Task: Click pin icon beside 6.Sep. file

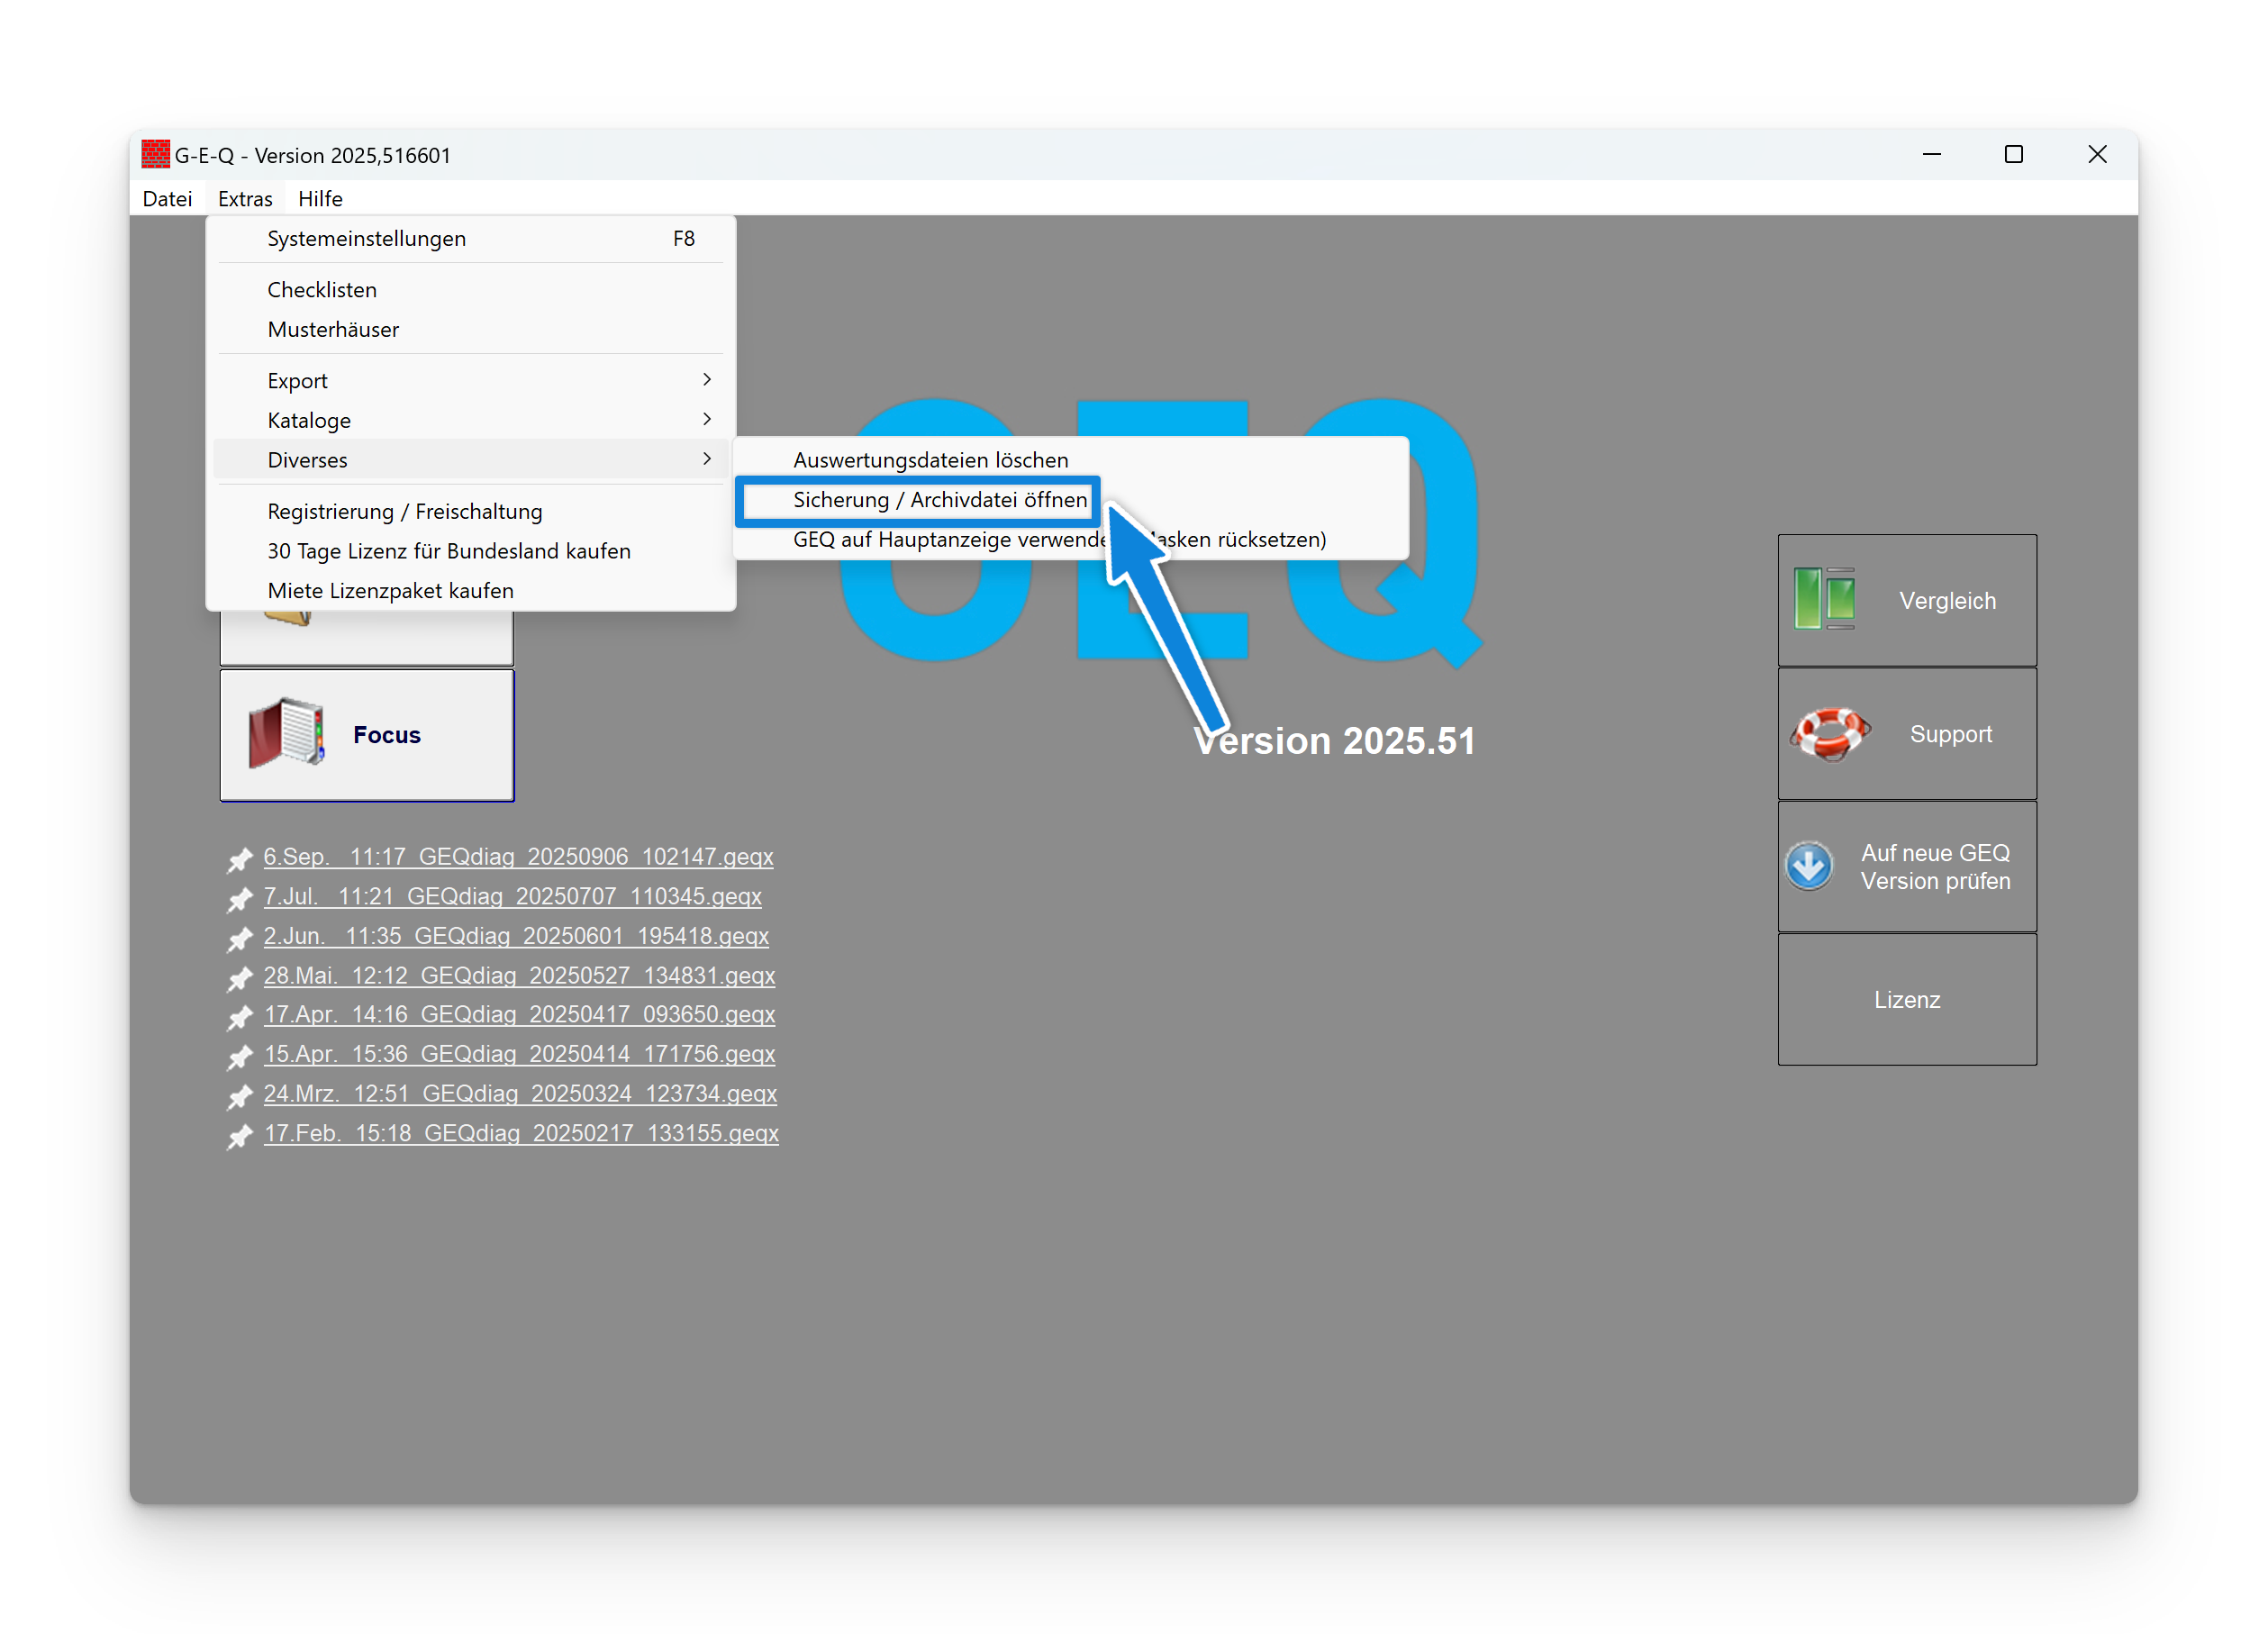Action: click(239, 858)
